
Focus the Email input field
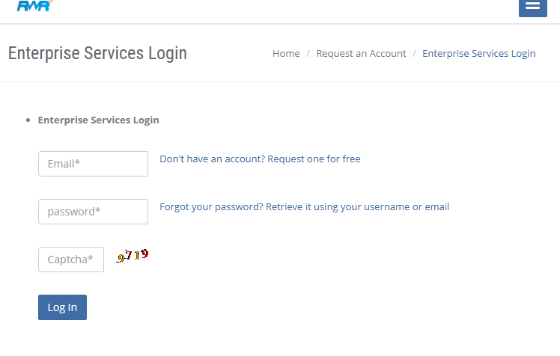coord(93,164)
